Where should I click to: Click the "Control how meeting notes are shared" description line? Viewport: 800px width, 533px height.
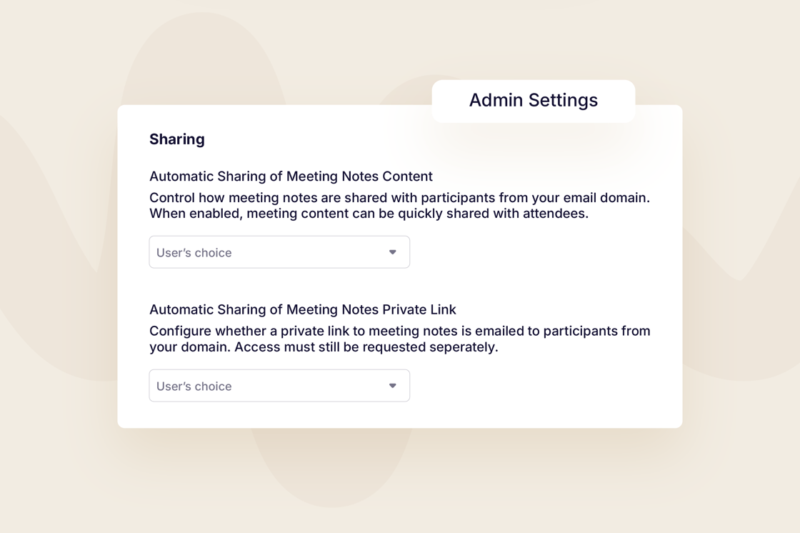(x=399, y=197)
